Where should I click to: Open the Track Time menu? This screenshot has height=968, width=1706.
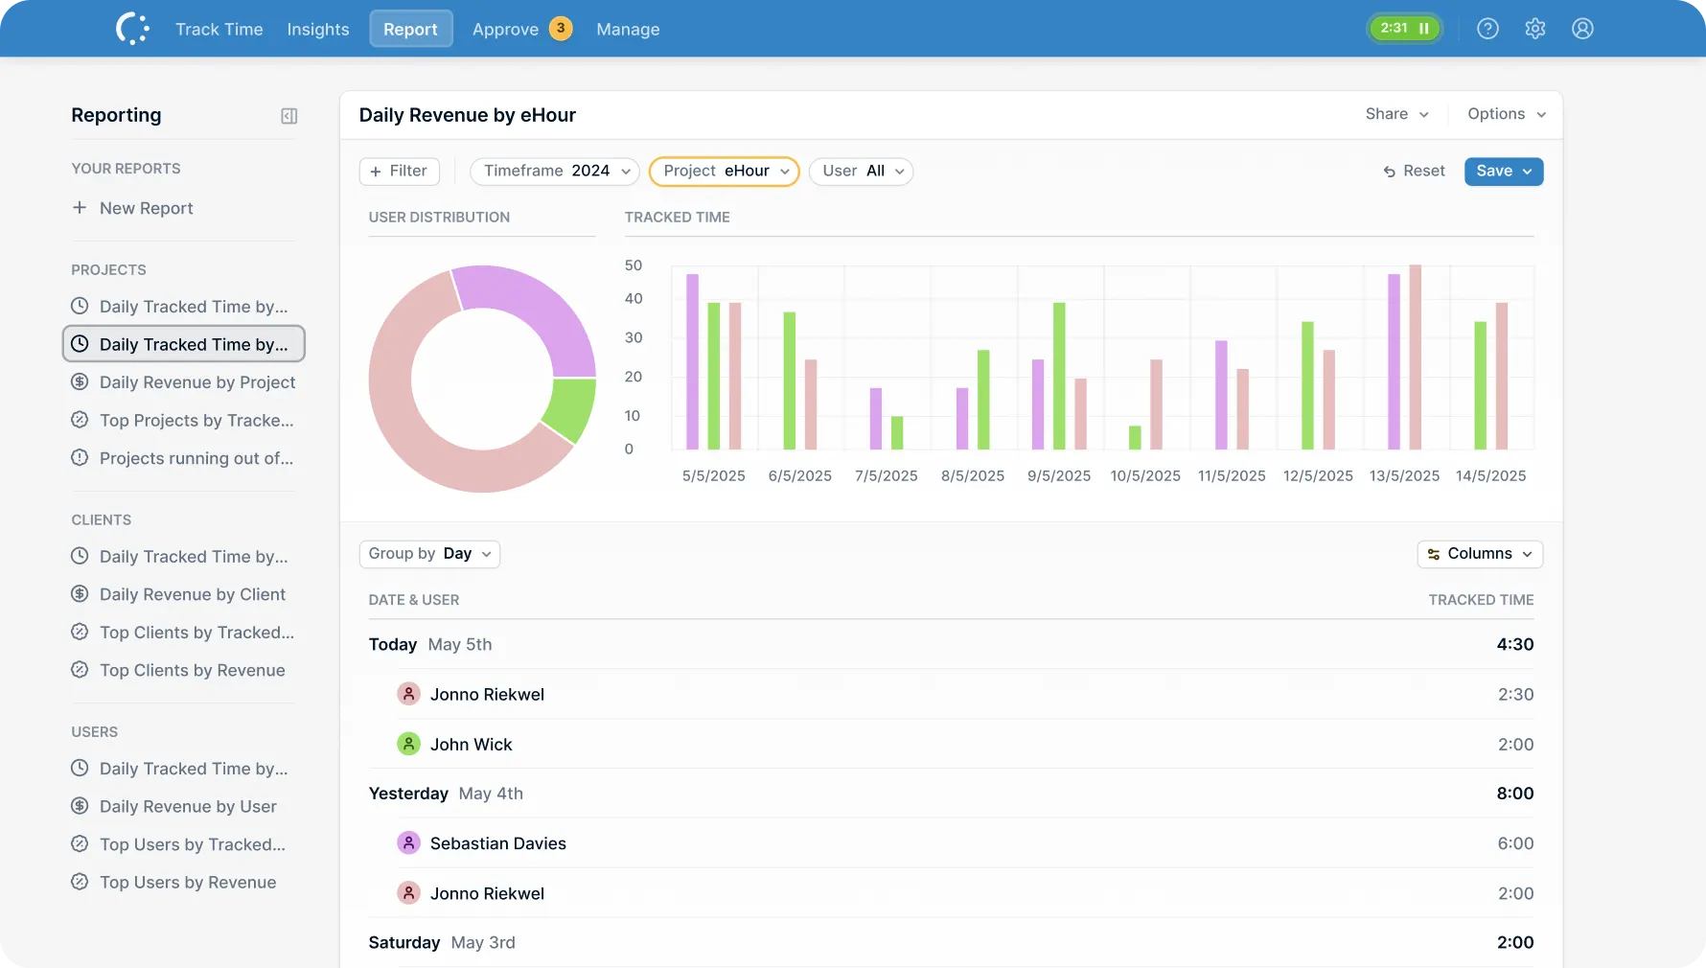pos(219,29)
